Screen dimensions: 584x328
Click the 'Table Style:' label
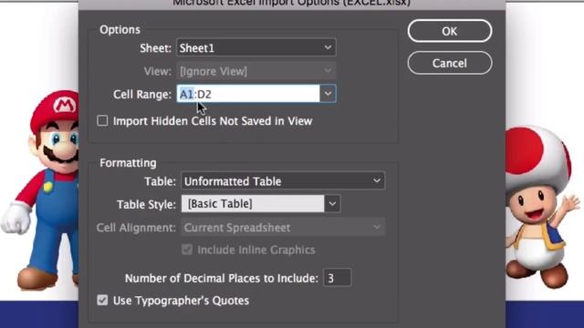pyautogui.click(x=146, y=204)
